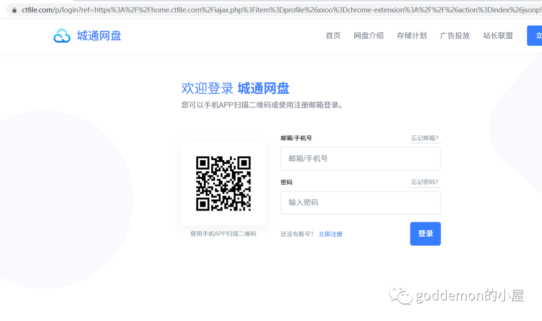Click the 立即注册 register link
Viewport: 542px width, 321px height.
330,234
